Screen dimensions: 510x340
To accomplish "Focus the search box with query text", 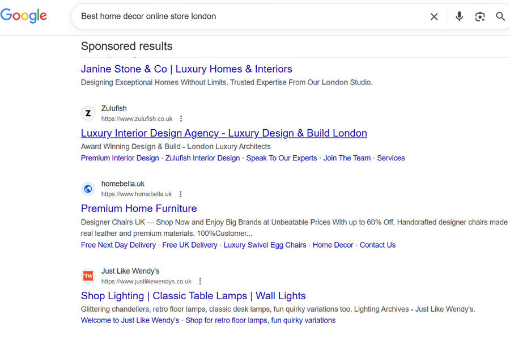I will click(254, 16).
